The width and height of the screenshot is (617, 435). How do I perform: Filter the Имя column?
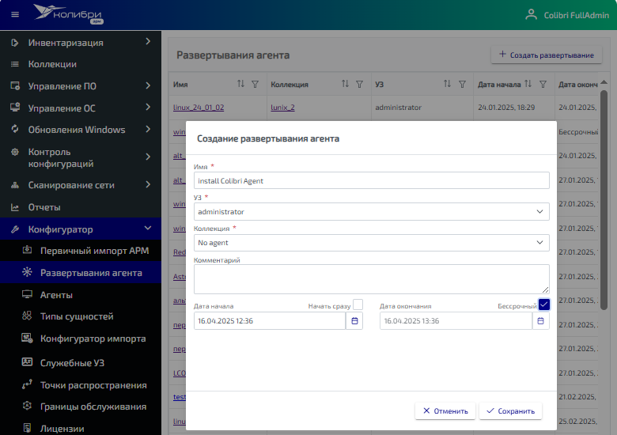click(255, 84)
